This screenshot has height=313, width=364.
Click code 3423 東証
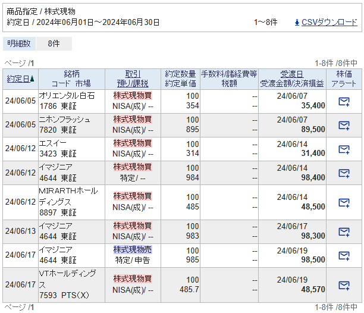point(58,154)
